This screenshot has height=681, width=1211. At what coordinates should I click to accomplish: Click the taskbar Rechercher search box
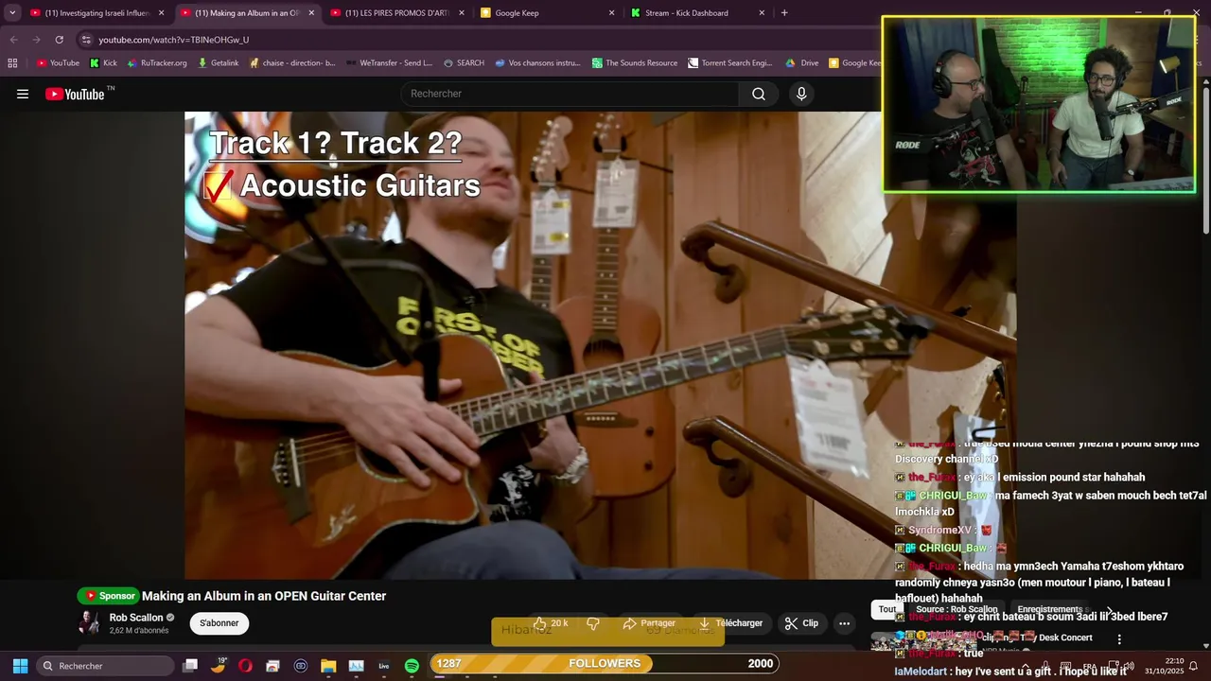point(105,666)
